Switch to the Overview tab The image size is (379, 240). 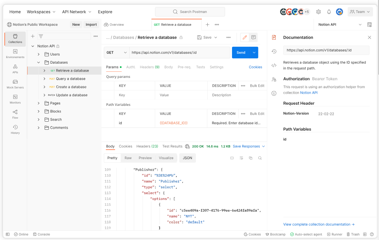(114, 25)
